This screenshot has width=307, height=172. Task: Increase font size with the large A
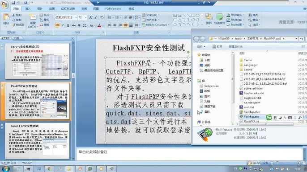click(91, 17)
